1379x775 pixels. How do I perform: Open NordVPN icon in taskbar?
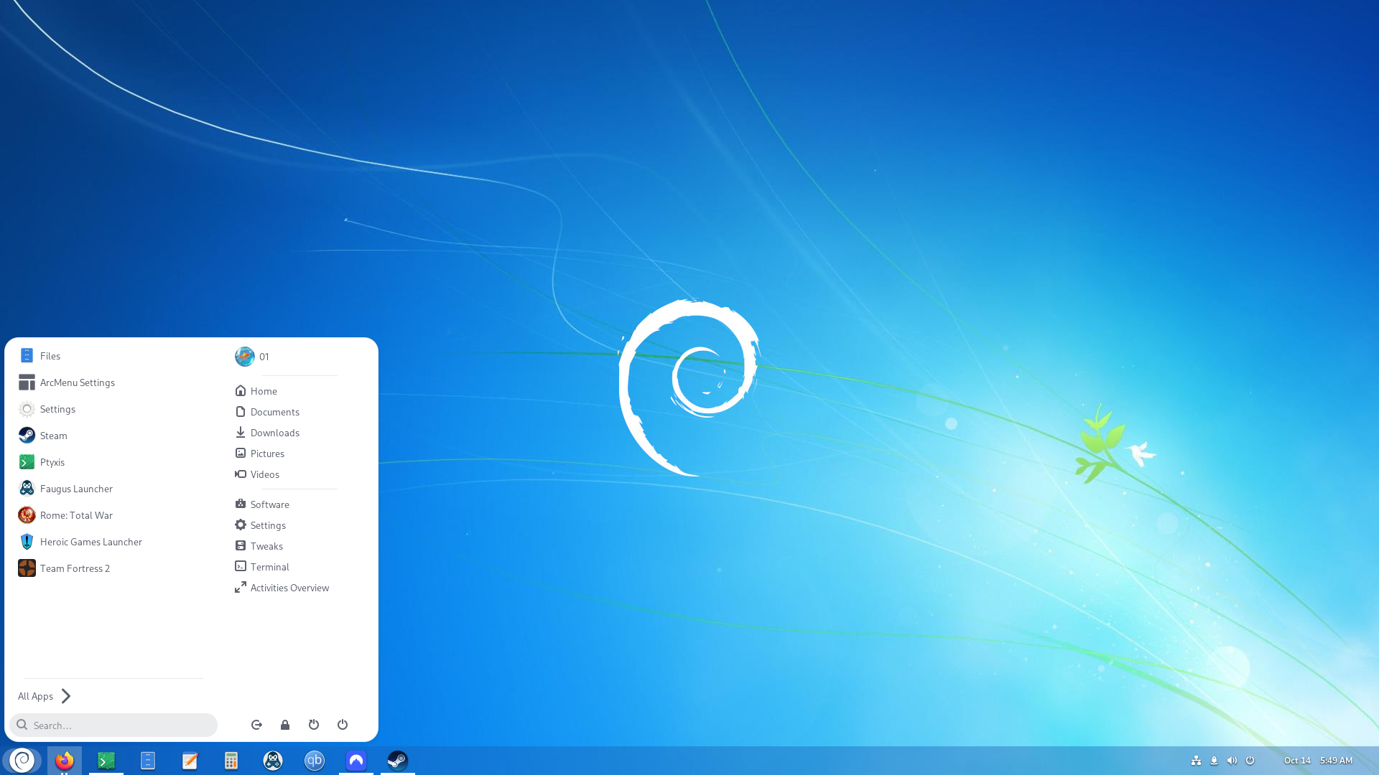coord(356,760)
